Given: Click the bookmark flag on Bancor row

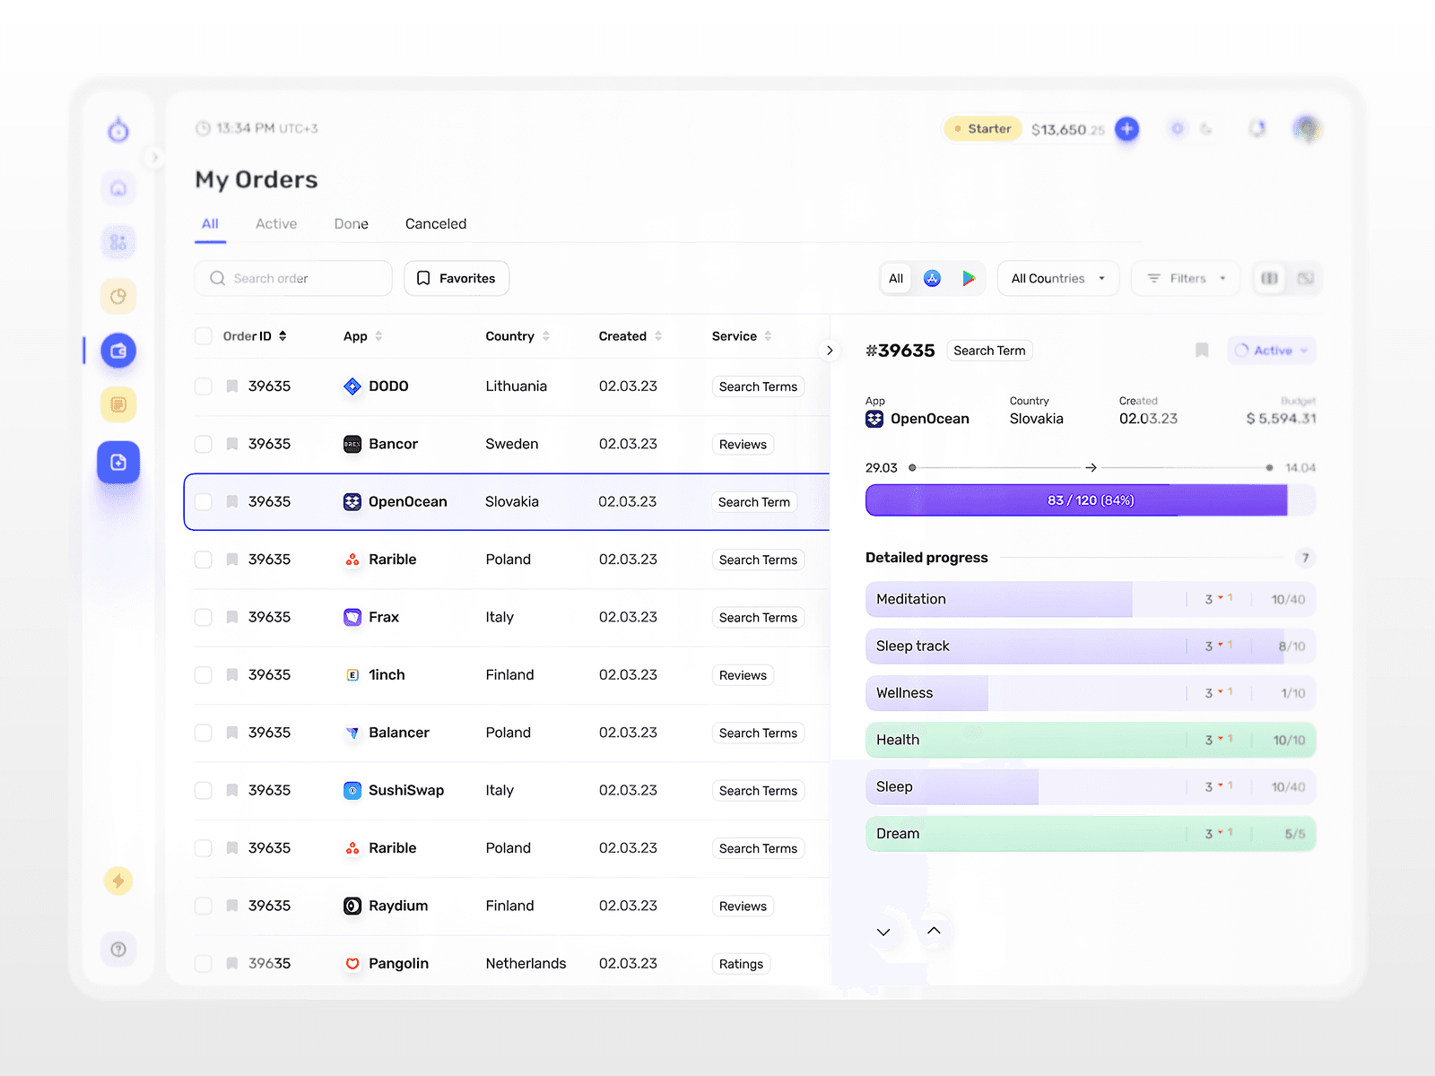Looking at the screenshot, I should coord(232,444).
